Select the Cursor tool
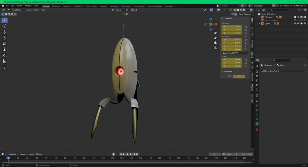Screen dimensions: 308x167 (x=5, y=26)
